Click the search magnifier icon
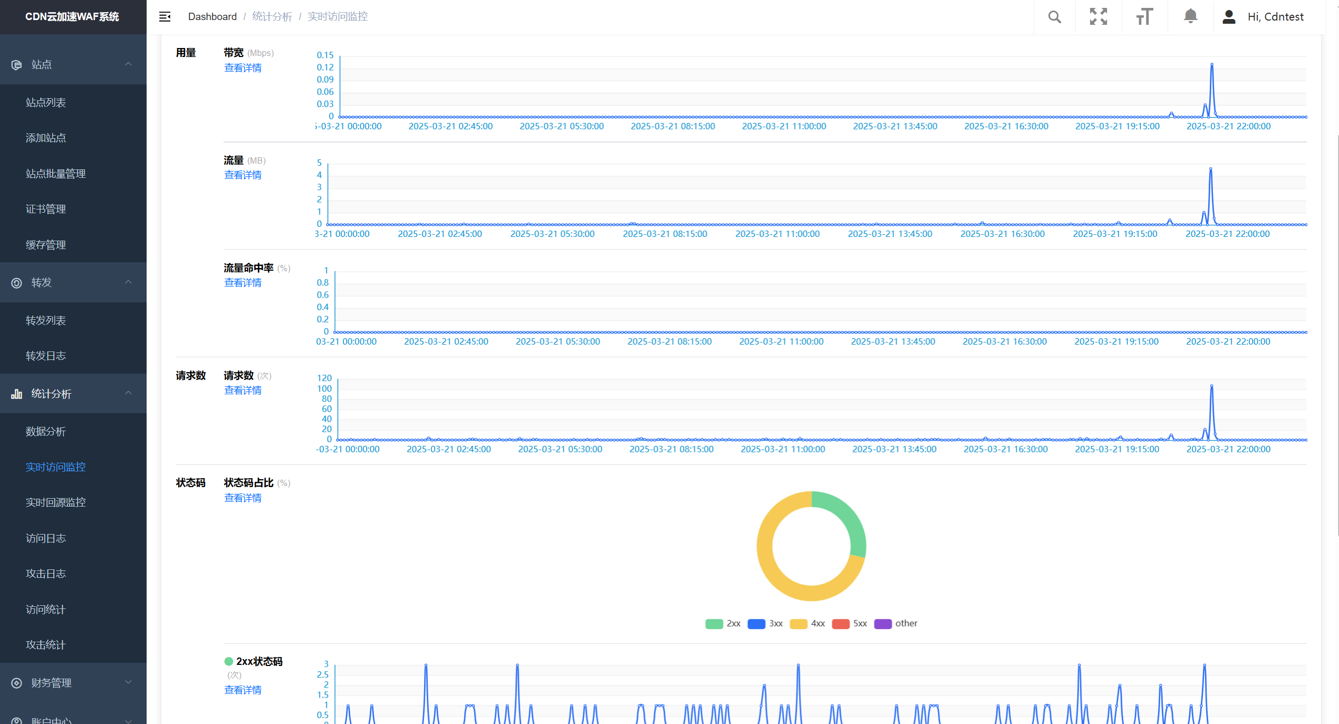The height and width of the screenshot is (724, 1339). coord(1054,17)
